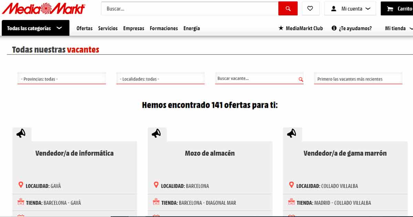
Task: Open the Vendedor/a de informática job listing
Action: click(x=74, y=153)
